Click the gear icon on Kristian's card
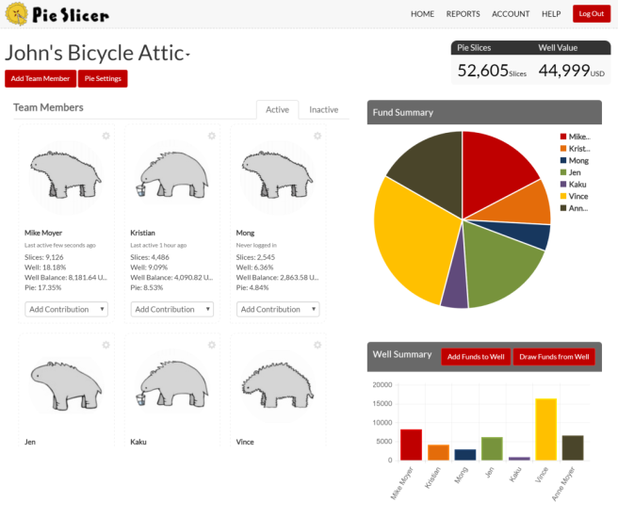 click(x=211, y=137)
